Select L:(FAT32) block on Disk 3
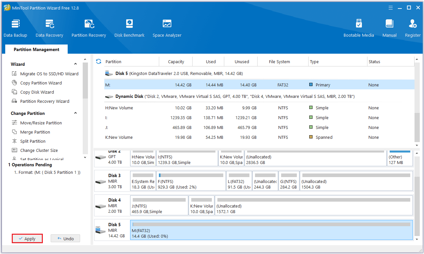Screen dimensions: 424x254 [x=239, y=181]
